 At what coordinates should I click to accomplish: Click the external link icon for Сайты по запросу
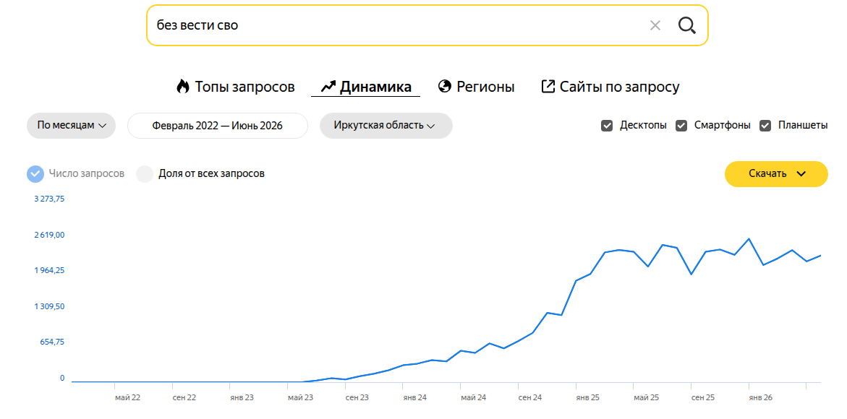548,86
